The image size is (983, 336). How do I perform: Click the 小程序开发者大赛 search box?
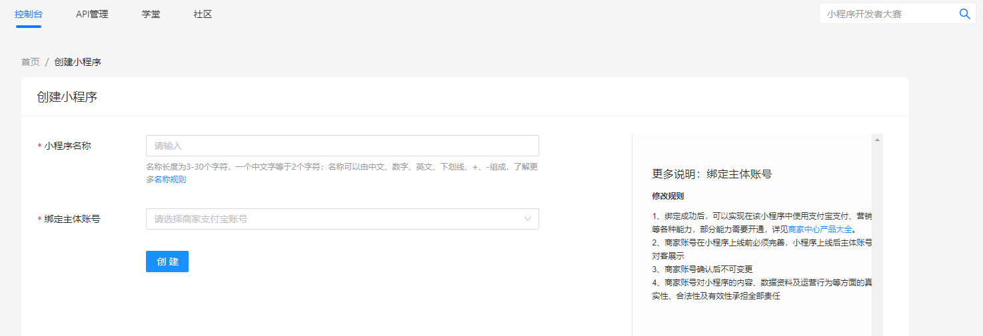(x=888, y=13)
